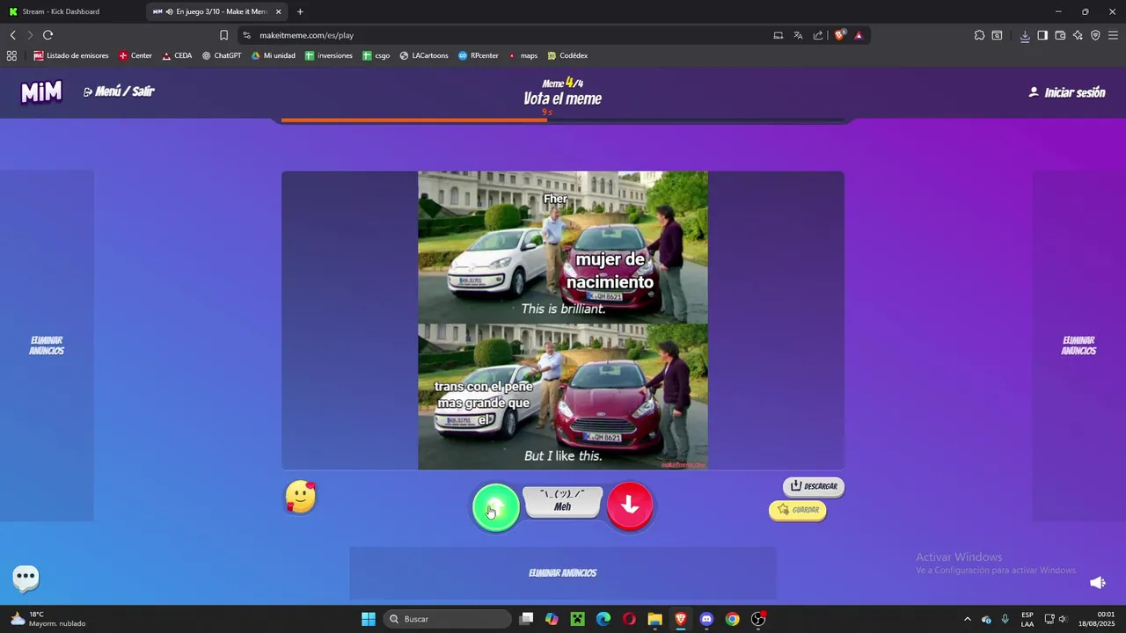Viewport: 1126px width, 633px height.
Task: Open OBS Studio from the taskbar
Action: pos(758,619)
